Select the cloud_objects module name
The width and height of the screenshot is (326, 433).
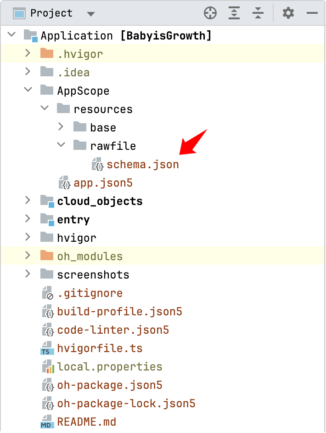100,201
